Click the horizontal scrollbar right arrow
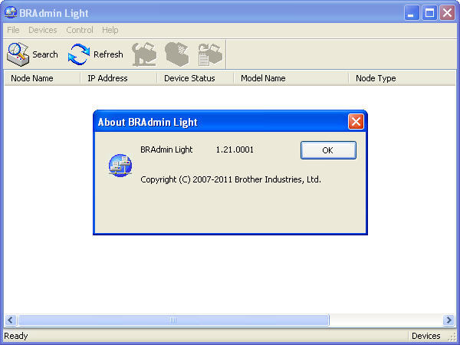Viewport: 460px width, 345px height. click(449, 320)
